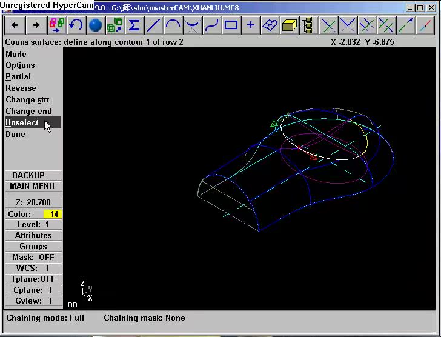Open the Attributes button
Image resolution: width=441 pixels, height=337 pixels.
[x=33, y=235]
